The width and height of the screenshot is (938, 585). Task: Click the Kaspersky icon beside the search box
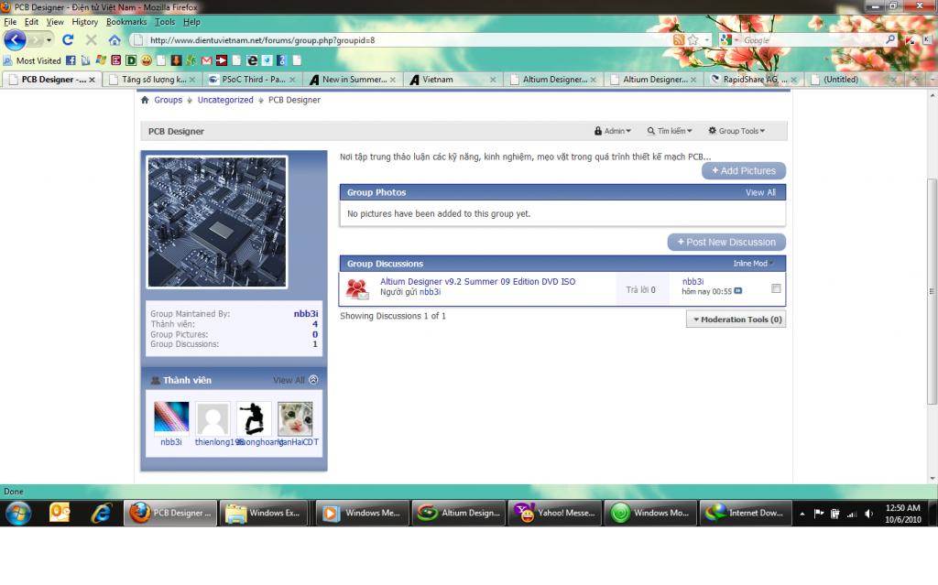(x=910, y=40)
